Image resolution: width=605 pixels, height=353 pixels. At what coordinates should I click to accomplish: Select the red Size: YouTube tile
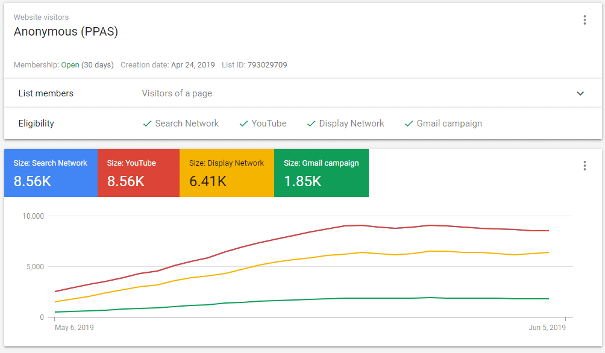[138, 173]
